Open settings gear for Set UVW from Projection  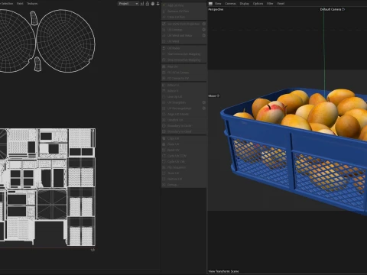204,24
